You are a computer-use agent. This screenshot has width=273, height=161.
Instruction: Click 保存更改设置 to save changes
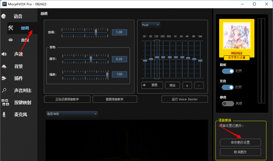click(x=240, y=142)
